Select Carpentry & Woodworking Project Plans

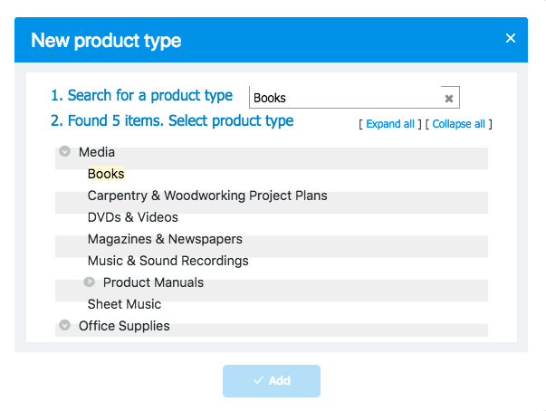point(207,196)
